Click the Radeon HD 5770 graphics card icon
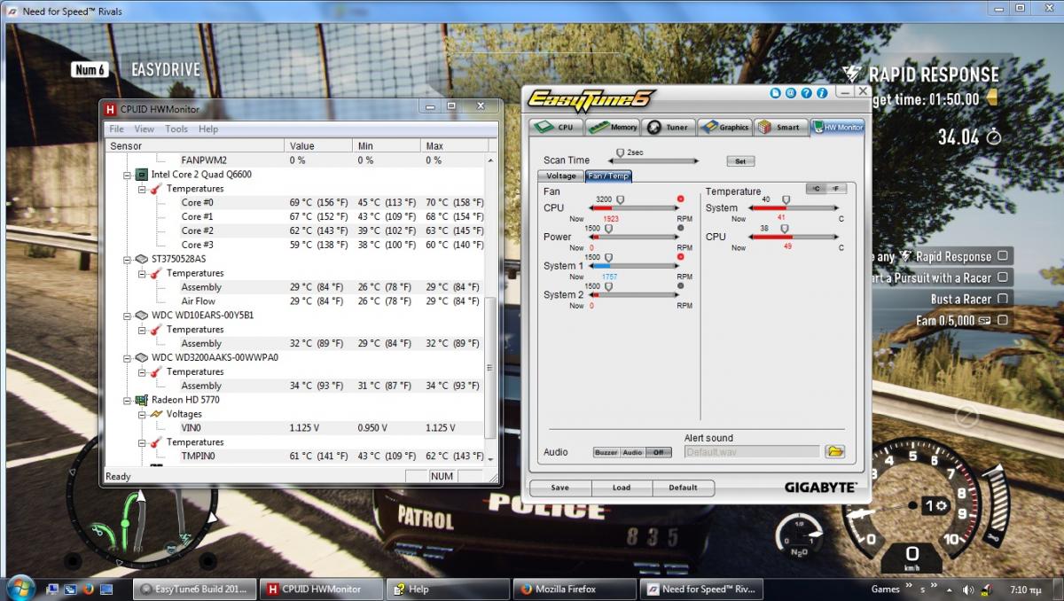Viewport: 1064px width, 601px height. point(141,400)
